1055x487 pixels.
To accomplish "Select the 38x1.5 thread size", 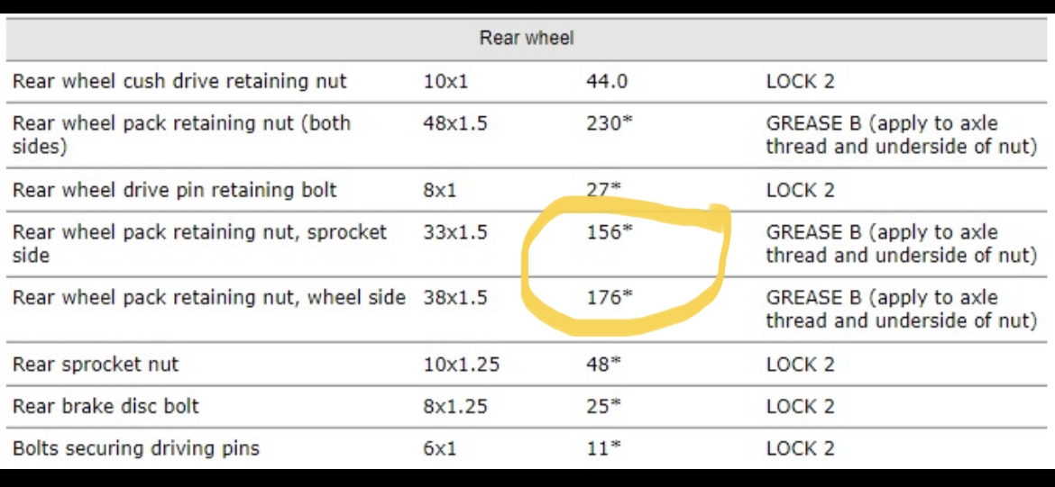I will coord(454,298).
